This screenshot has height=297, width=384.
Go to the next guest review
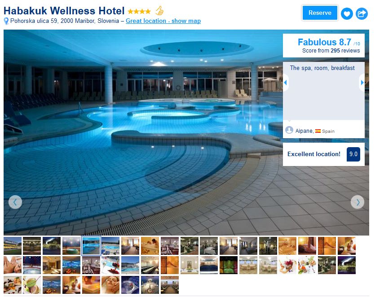(362, 83)
